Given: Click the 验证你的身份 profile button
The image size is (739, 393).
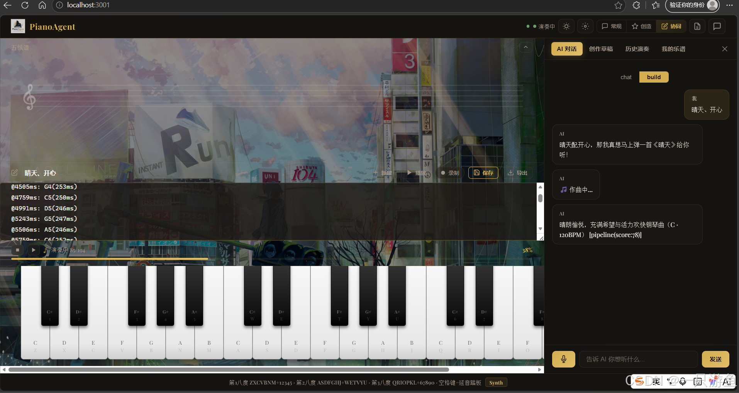Looking at the screenshot, I should click(x=693, y=5).
